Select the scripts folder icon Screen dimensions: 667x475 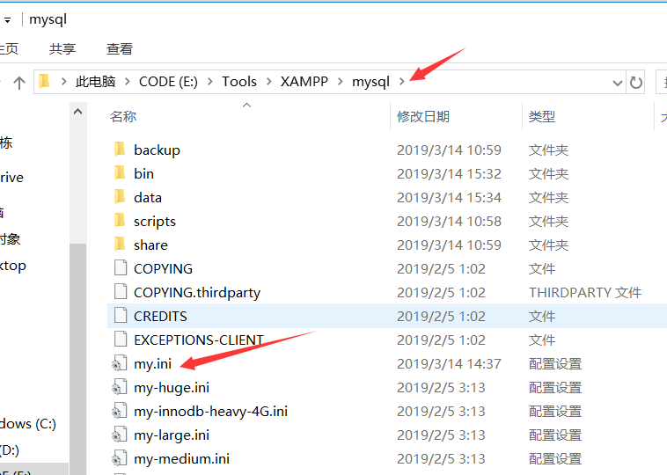coord(120,221)
